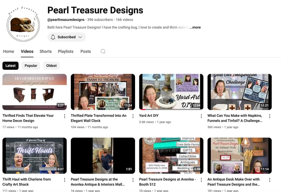Click the 396 subscribers count

100,20
